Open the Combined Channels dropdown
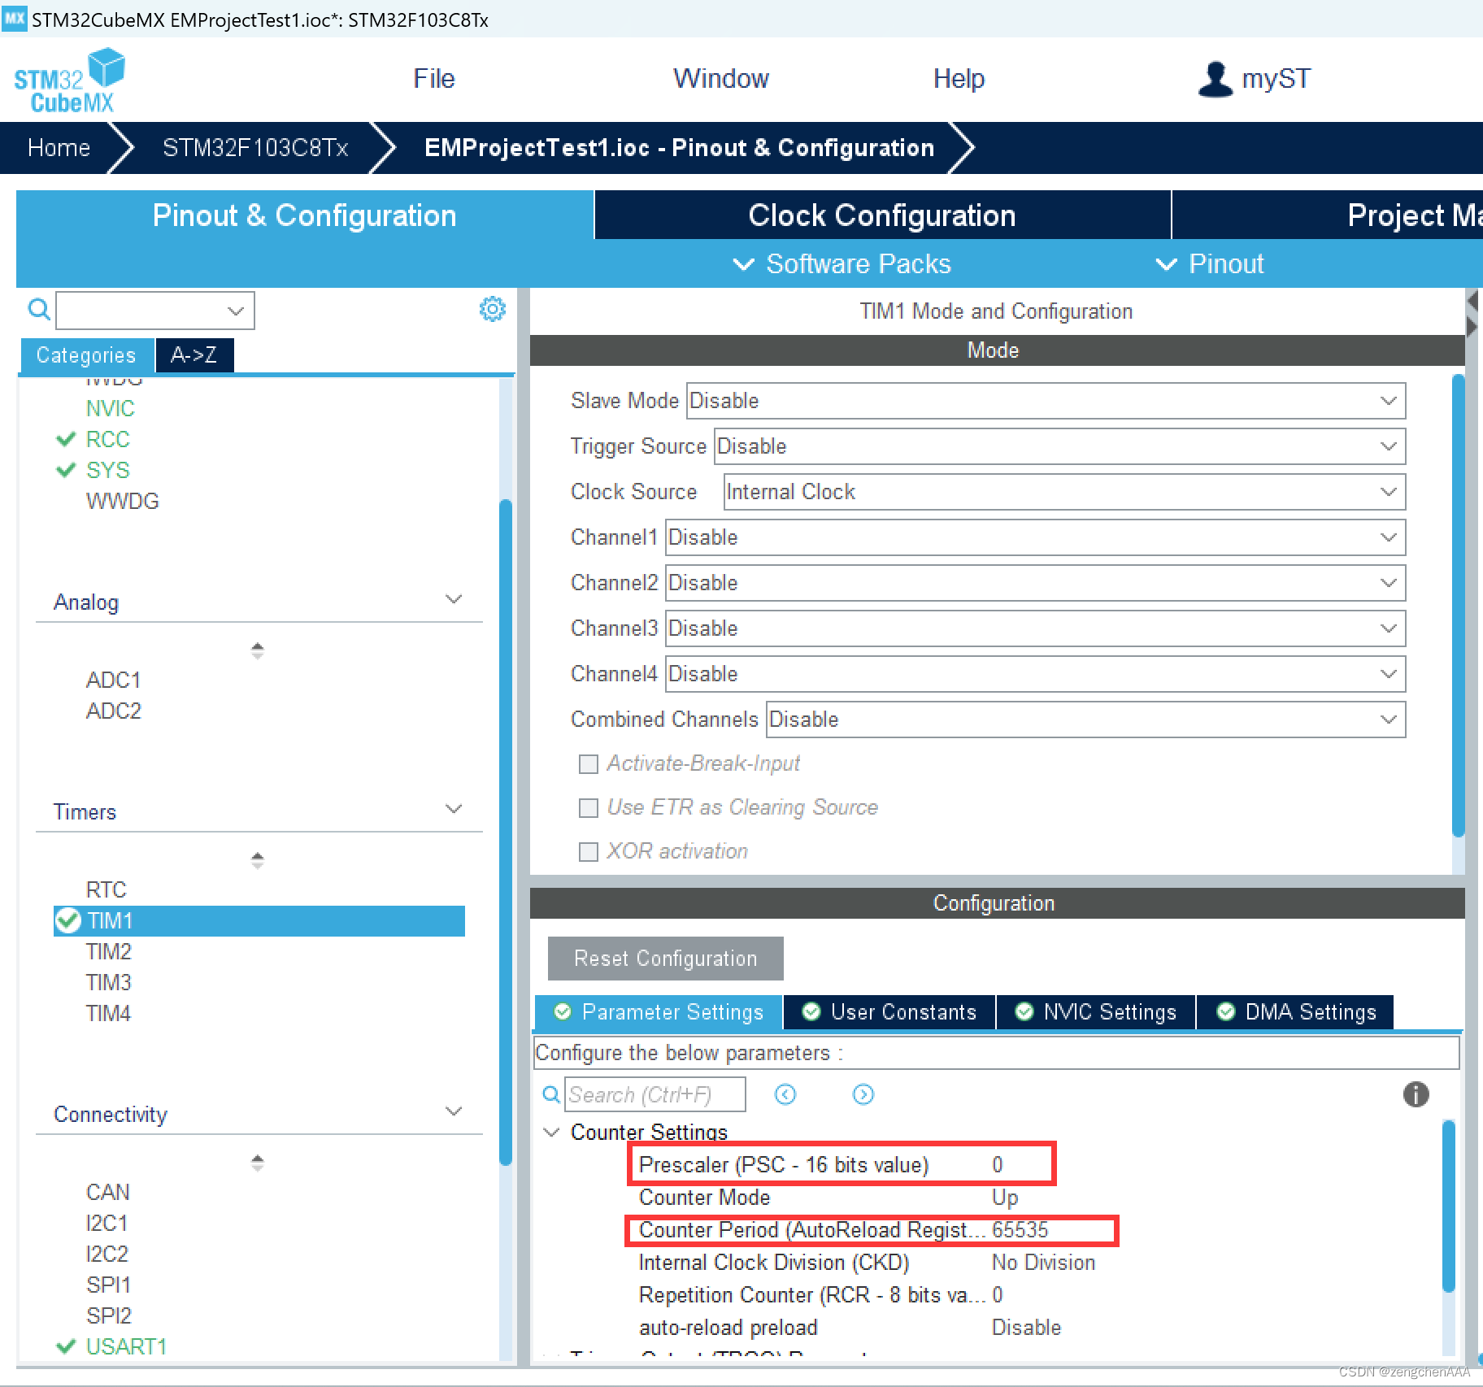This screenshot has height=1387, width=1483. click(x=1085, y=720)
